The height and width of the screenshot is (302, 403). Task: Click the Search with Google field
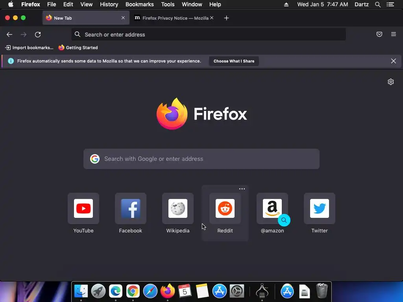(201, 159)
